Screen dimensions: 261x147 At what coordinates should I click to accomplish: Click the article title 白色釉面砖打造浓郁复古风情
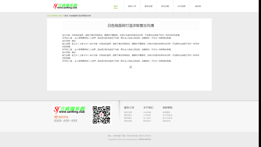(x=130, y=25)
